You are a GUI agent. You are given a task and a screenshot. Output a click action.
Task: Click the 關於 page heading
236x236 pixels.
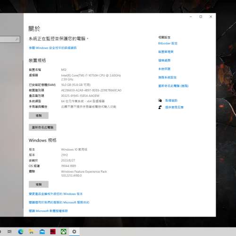click(34, 29)
